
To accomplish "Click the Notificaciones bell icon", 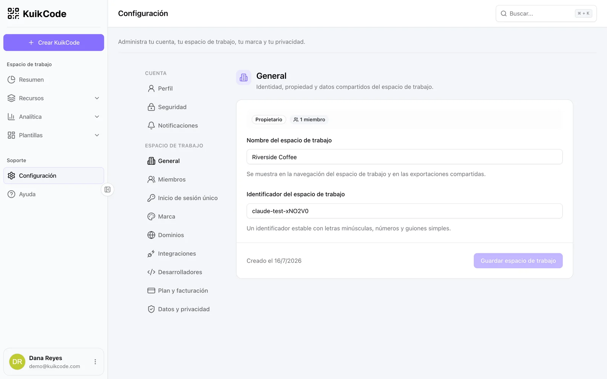I will pyautogui.click(x=151, y=125).
